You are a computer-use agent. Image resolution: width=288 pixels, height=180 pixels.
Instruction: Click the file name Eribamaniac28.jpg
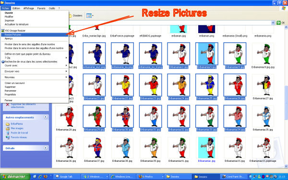(66, 130)
